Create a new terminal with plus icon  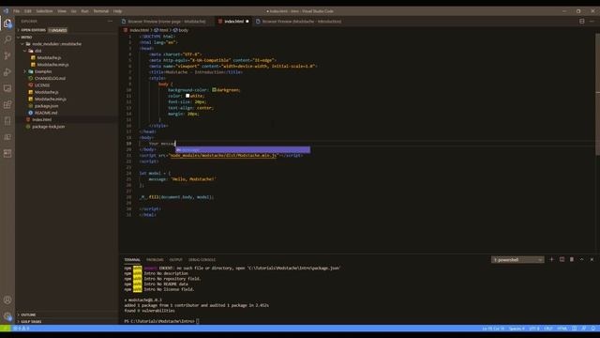pos(551,259)
